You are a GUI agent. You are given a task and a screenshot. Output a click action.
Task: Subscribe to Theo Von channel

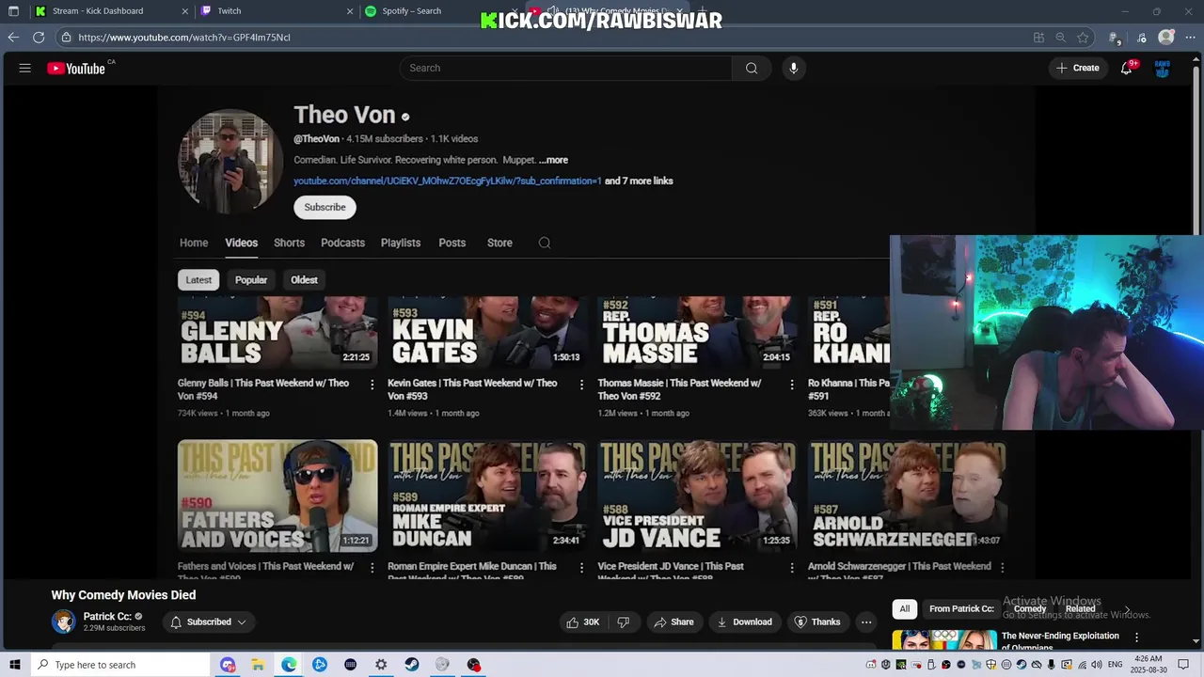point(325,207)
